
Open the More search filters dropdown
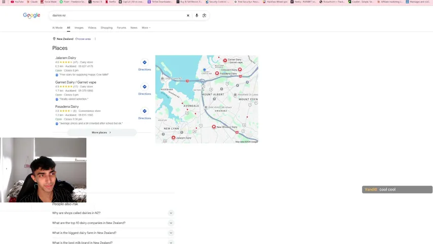[x=146, y=27]
